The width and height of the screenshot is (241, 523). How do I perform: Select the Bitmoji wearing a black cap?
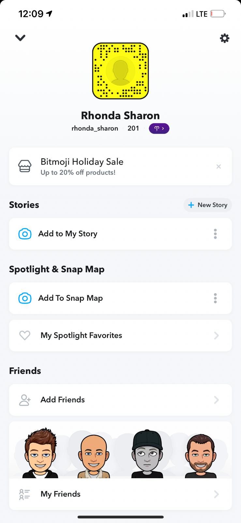click(x=147, y=454)
